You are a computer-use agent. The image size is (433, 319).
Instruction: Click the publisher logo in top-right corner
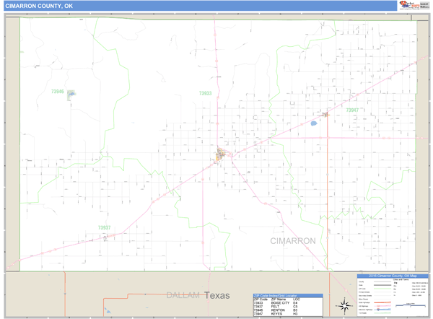[413, 6]
